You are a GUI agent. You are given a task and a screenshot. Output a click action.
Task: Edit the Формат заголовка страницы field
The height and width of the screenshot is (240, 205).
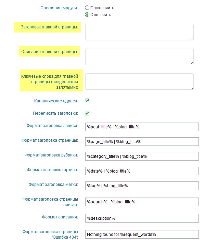(142, 142)
